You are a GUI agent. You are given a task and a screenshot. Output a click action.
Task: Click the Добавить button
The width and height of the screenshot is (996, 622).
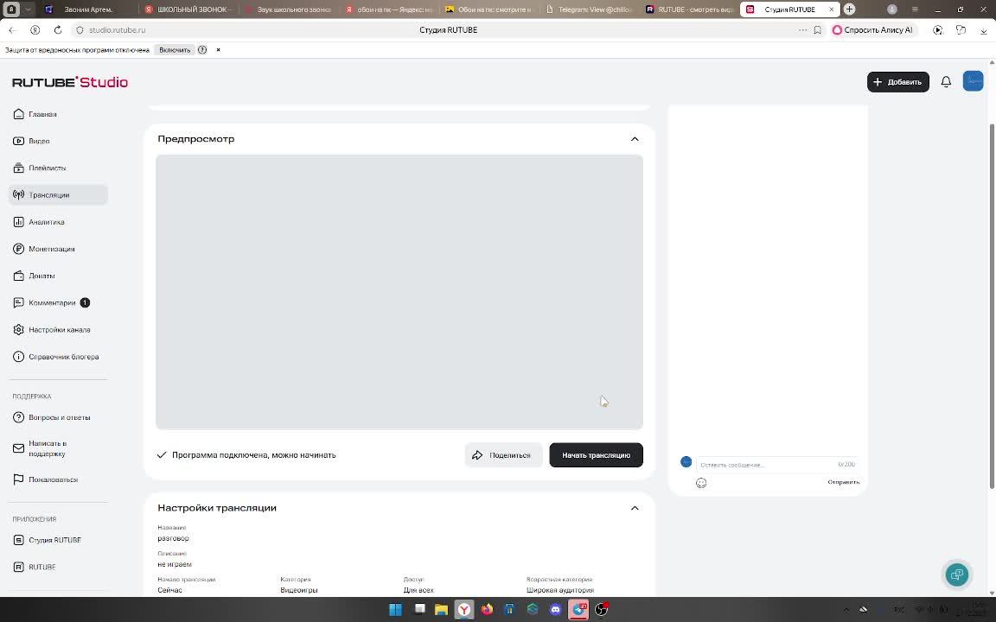click(897, 82)
